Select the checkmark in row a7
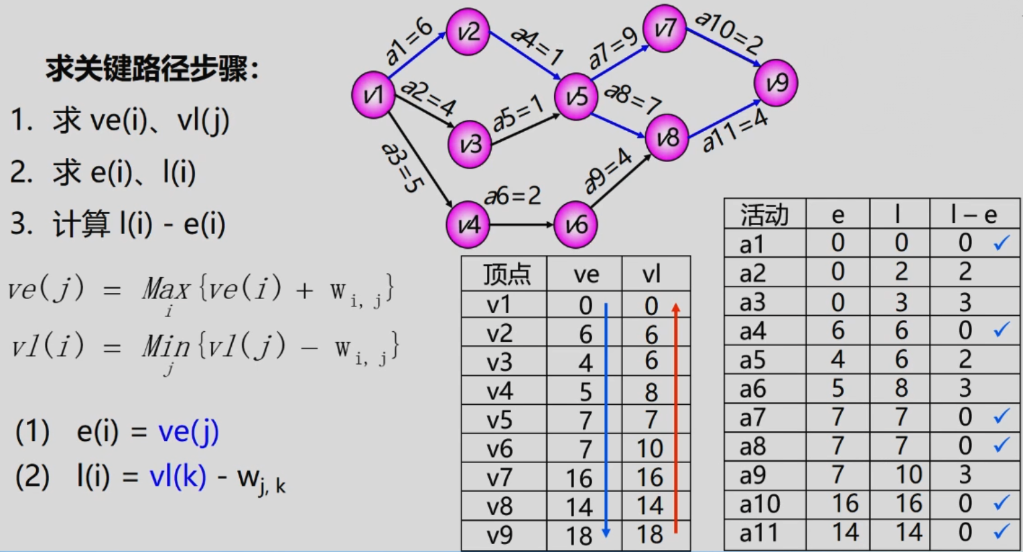1023x552 pixels. pyautogui.click(x=1002, y=416)
